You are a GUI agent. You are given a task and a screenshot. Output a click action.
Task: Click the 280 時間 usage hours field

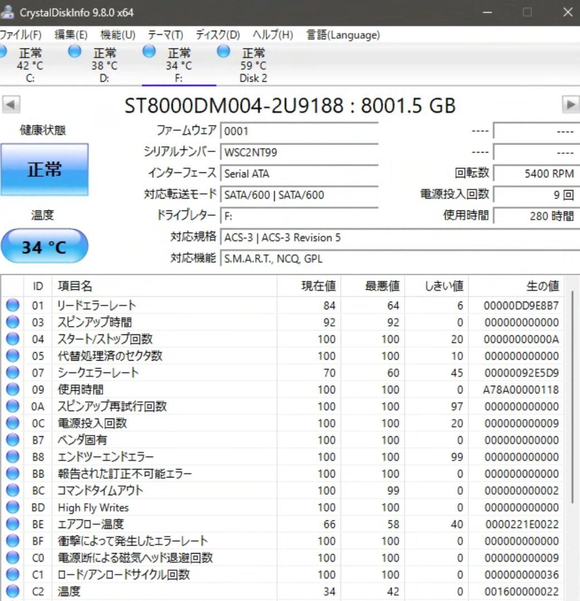click(536, 216)
